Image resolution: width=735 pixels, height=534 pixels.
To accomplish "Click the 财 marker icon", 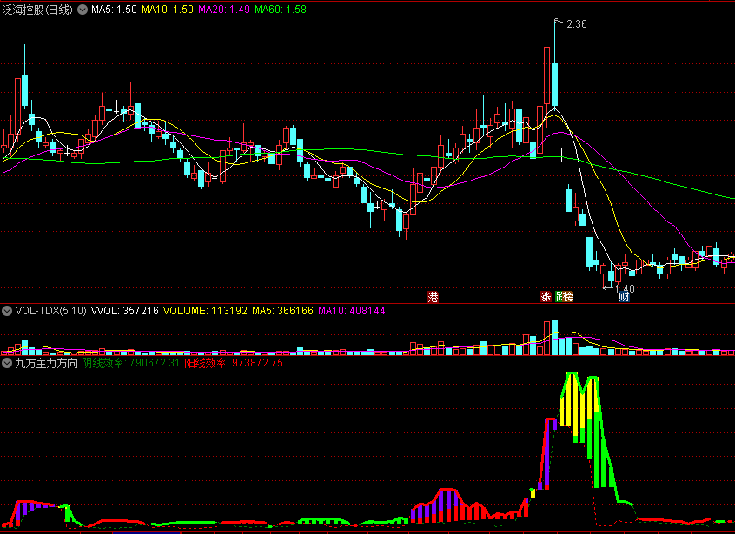I will coord(624,296).
